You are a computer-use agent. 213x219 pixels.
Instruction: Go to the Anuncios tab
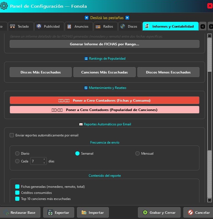79,26
